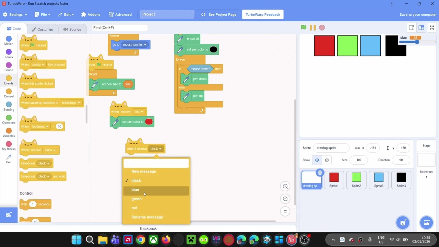Click the sprite name field
This screenshot has height=247, width=439.
pyautogui.click(x=331, y=148)
